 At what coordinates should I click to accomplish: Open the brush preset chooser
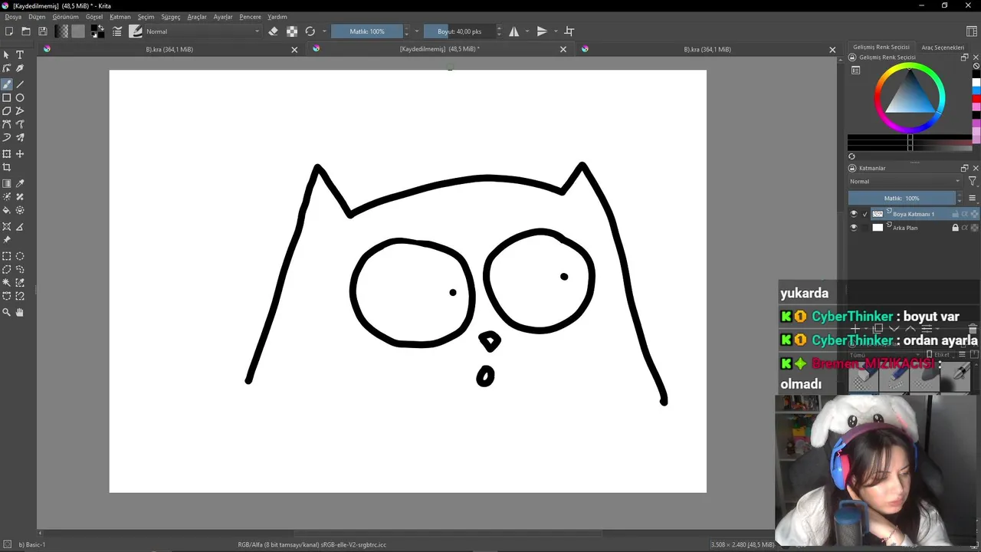pyautogui.click(x=136, y=31)
